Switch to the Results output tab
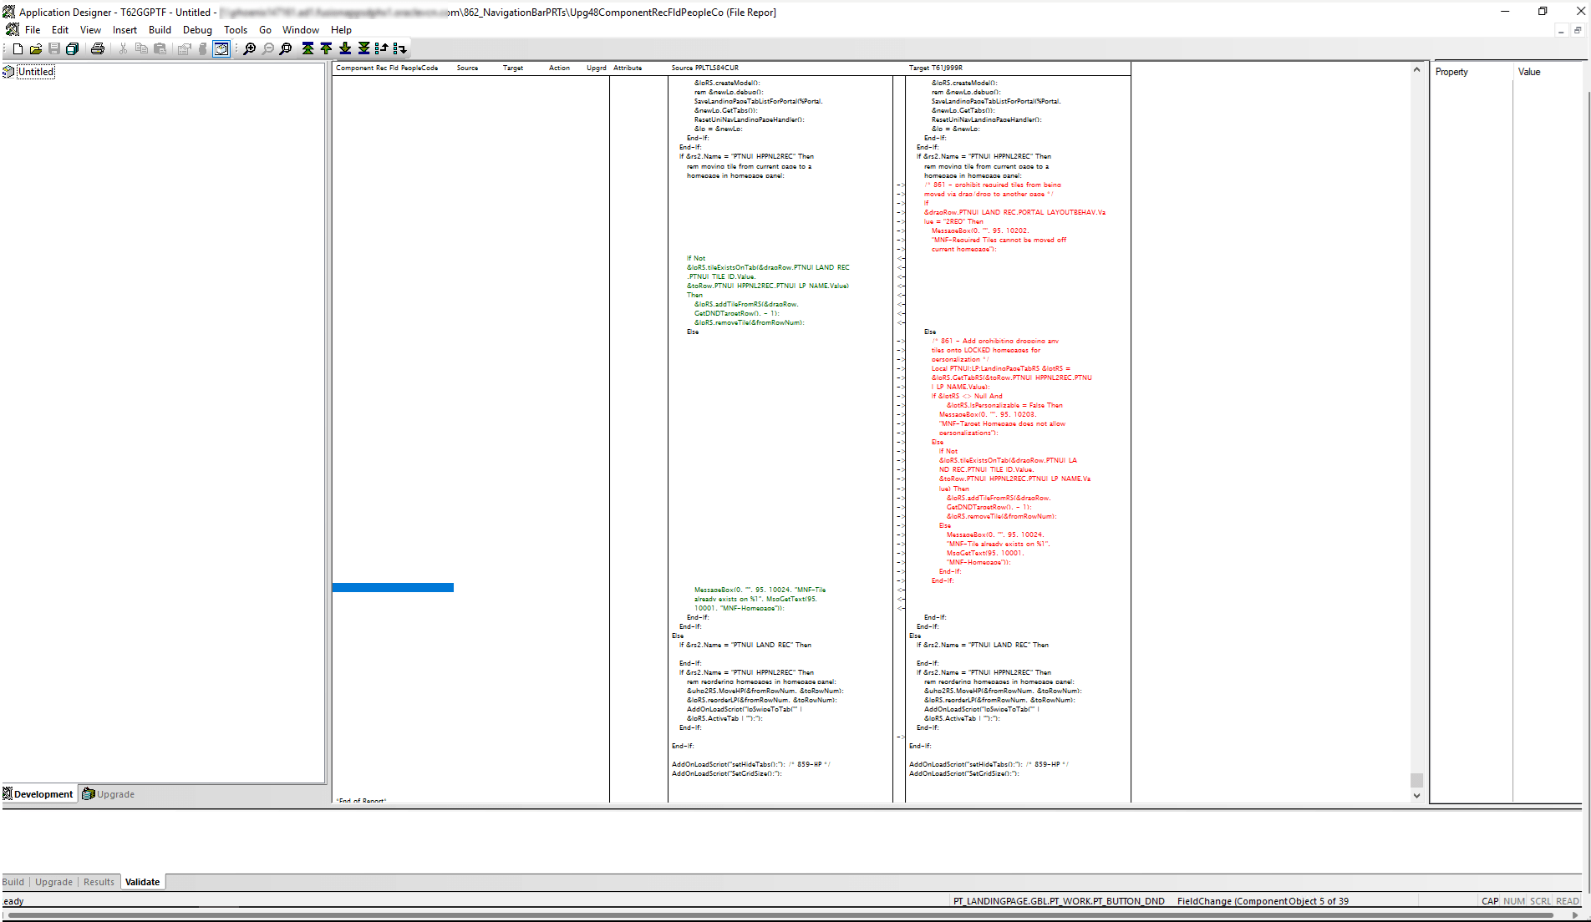The width and height of the screenshot is (1591, 922). point(99,881)
